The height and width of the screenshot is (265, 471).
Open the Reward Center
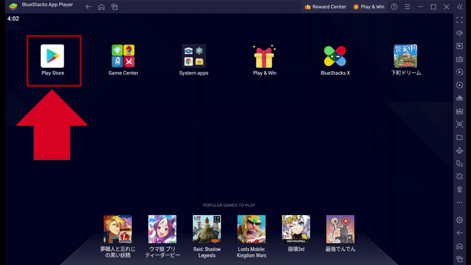(x=326, y=6)
